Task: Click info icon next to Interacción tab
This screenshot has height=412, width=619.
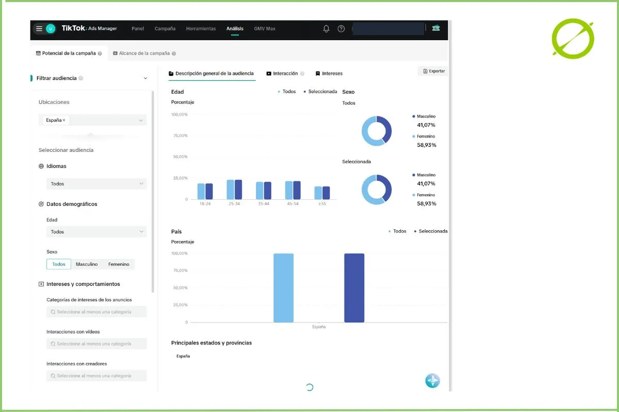Action: point(302,74)
